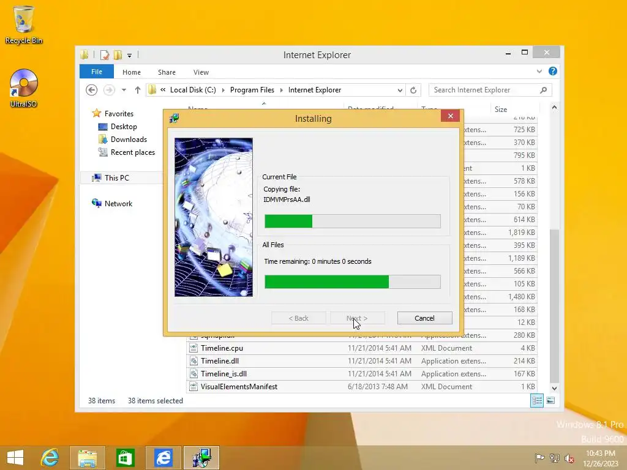Select Downloads in the navigation pane
627x470 pixels.
tap(122, 140)
